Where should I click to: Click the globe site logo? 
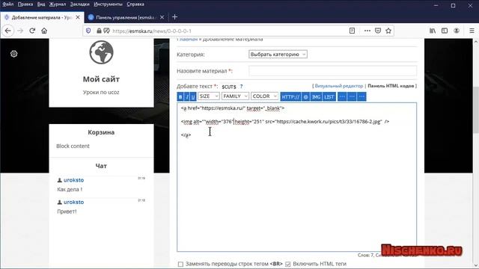(x=102, y=52)
